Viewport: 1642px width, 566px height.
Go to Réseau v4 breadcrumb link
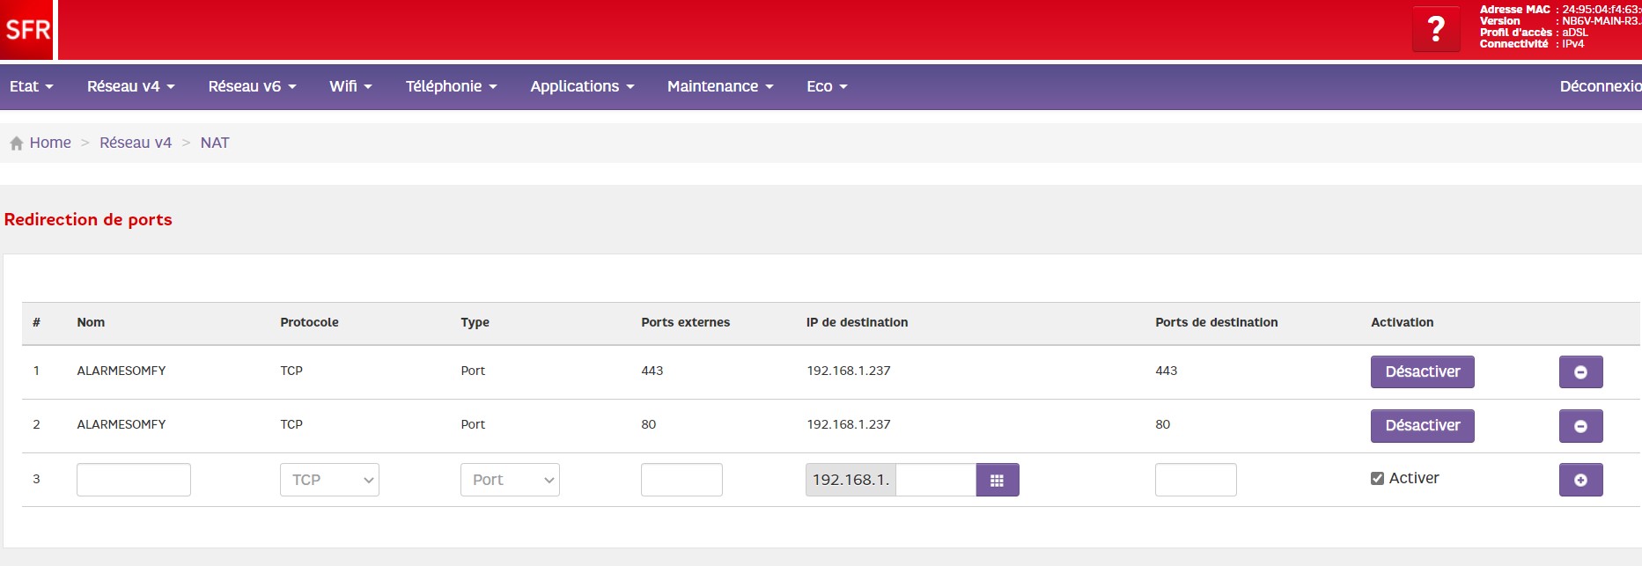[136, 143]
